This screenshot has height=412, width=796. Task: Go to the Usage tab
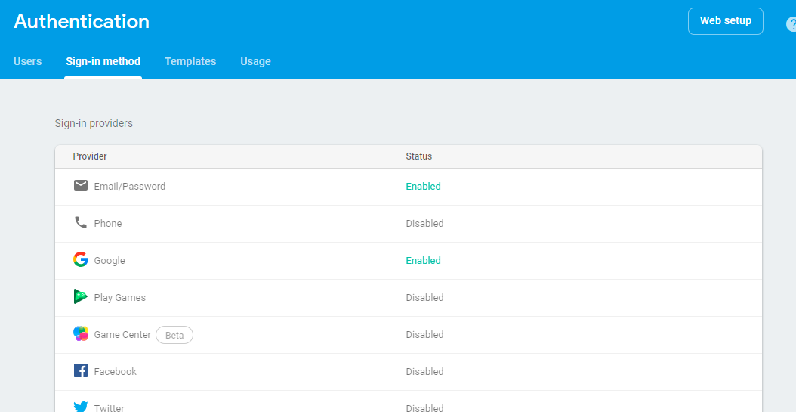point(255,61)
